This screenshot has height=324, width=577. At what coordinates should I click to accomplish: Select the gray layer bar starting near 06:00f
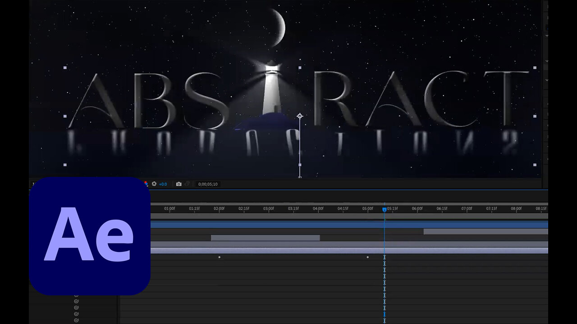[486, 231]
